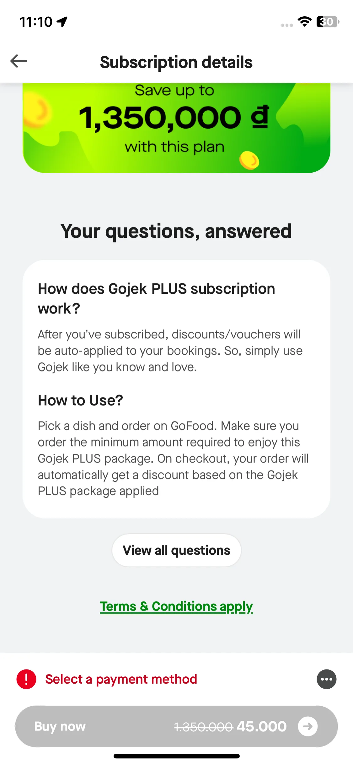This screenshot has height=766, width=353.
Task: Tap the 45.000 discounted price
Action: coord(262,726)
